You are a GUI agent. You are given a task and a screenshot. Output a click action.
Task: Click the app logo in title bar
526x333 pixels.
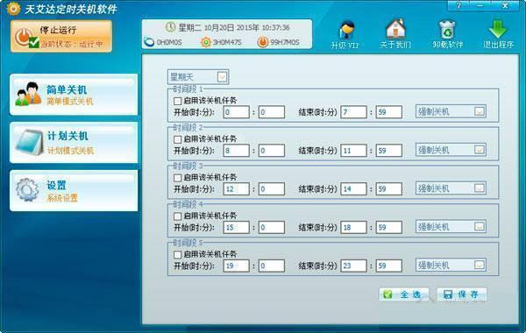pyautogui.click(x=13, y=9)
